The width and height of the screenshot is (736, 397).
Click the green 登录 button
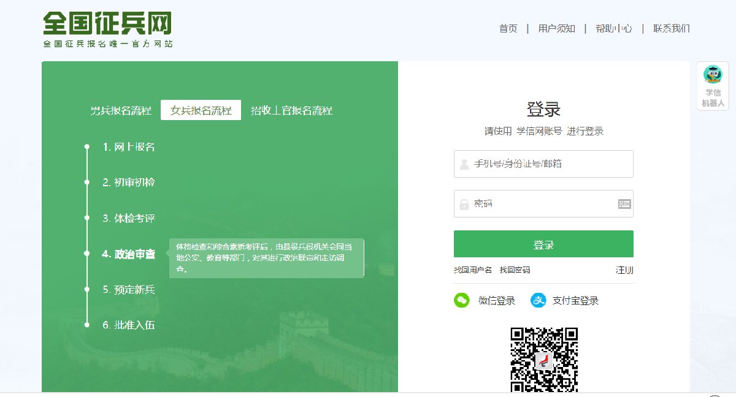click(x=543, y=244)
